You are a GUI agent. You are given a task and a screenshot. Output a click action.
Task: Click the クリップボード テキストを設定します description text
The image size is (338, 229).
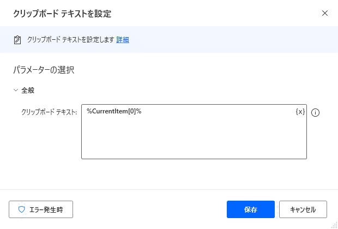(70, 40)
